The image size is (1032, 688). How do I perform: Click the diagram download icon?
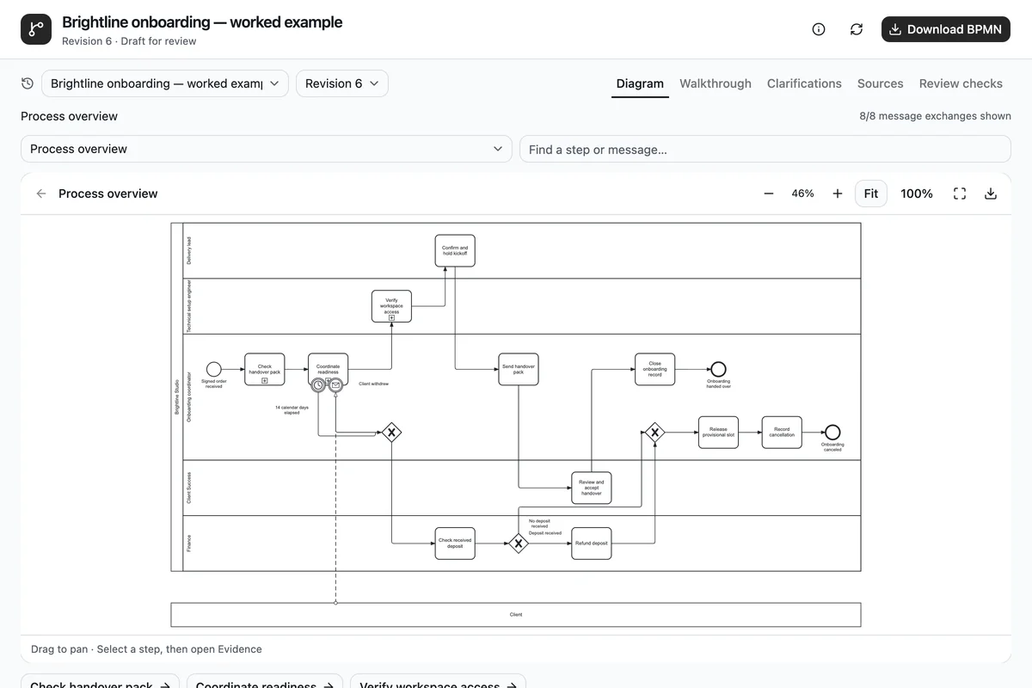click(991, 193)
